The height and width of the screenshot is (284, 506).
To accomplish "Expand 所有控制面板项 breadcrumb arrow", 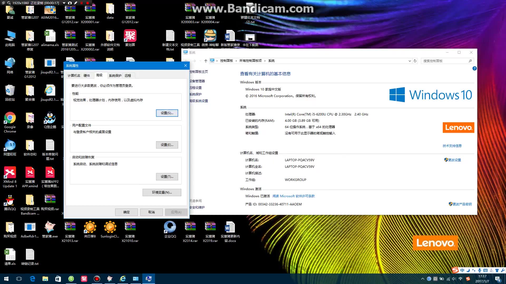I will tap(265, 61).
